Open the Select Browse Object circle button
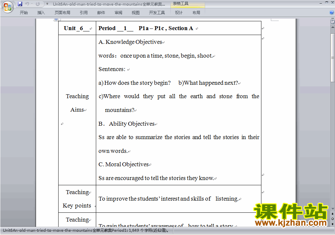Screen dimensions: 335x235 point(332,219)
